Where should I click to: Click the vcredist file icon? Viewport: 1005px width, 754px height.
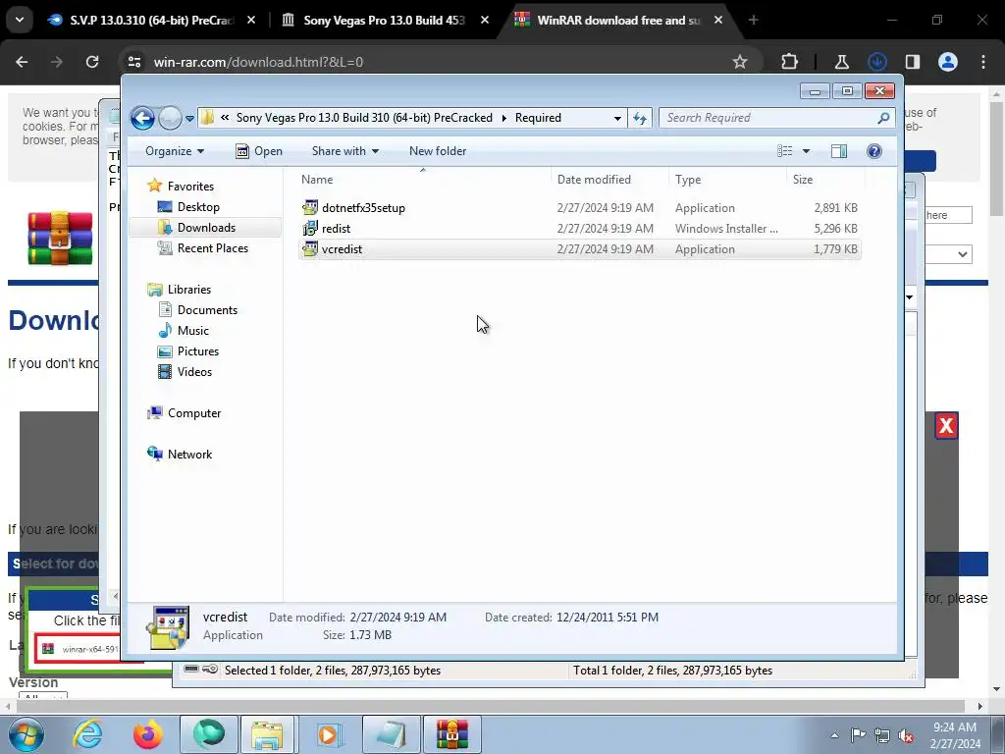pyautogui.click(x=310, y=248)
